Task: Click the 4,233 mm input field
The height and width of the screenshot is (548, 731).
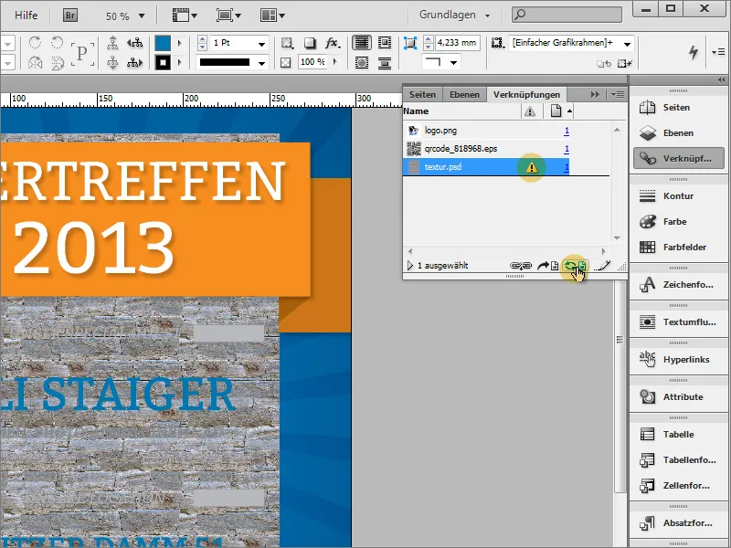Action: coord(458,43)
